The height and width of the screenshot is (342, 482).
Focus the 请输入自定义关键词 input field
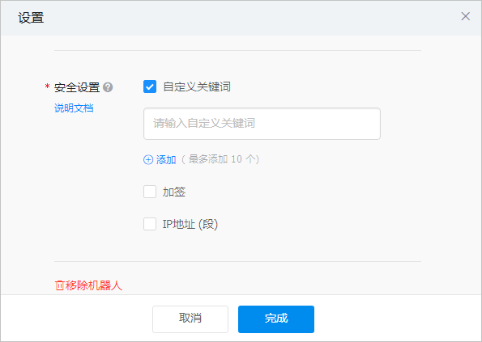tap(262, 124)
